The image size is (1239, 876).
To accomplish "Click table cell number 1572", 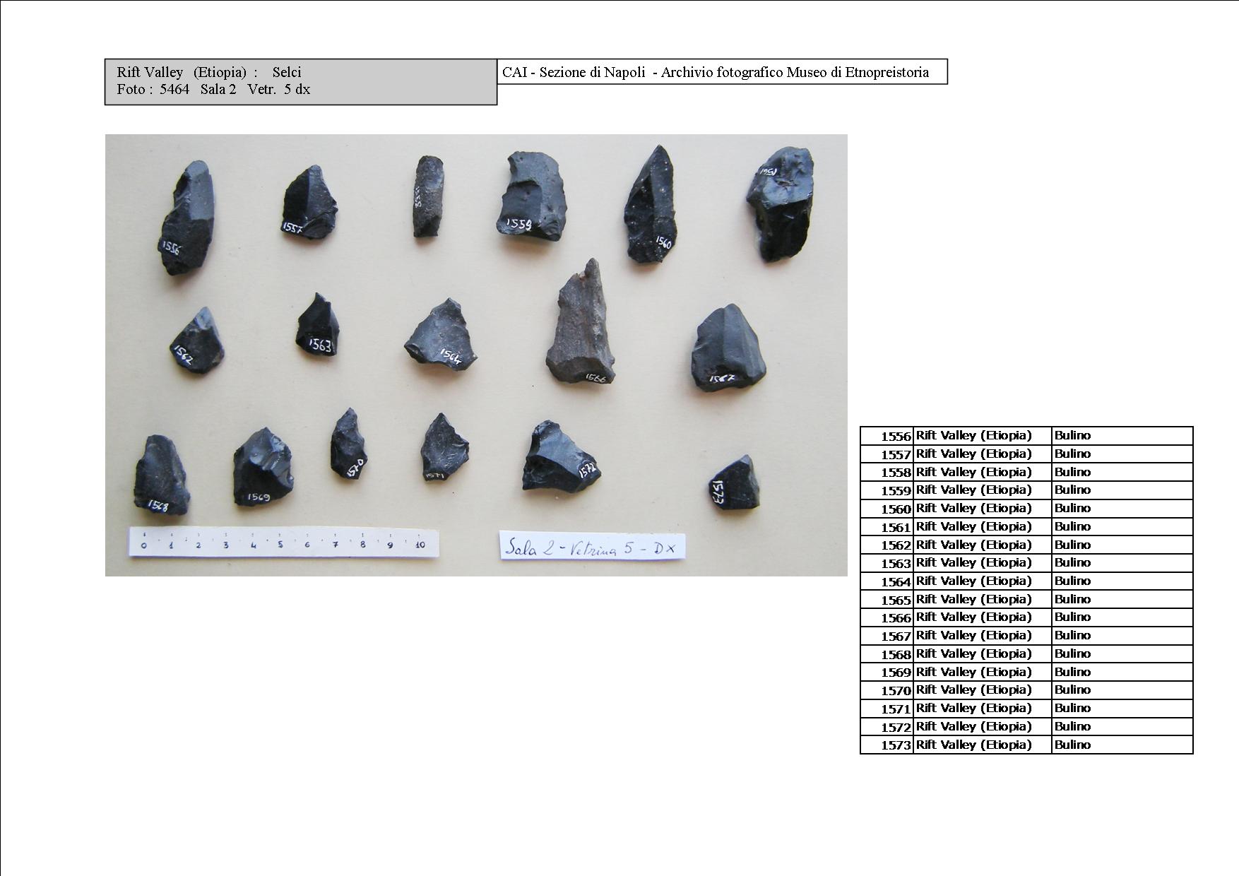I will point(887,727).
